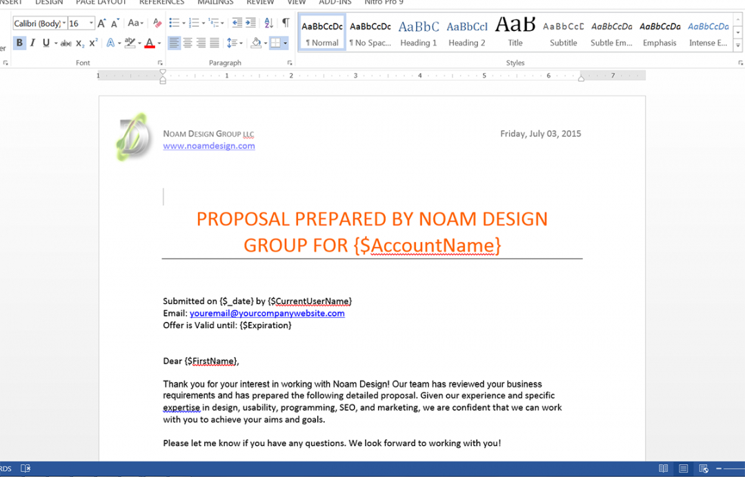This screenshot has height=477, width=745.
Task: Open the MAILINGS ribbon tab
Action: [215, 2]
